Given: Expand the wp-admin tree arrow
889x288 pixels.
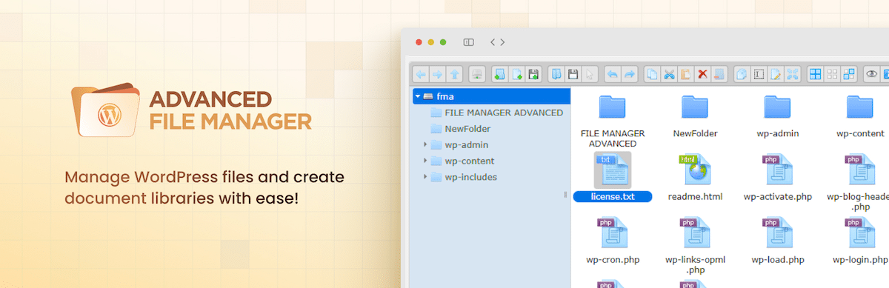Looking at the screenshot, I should coord(425,144).
